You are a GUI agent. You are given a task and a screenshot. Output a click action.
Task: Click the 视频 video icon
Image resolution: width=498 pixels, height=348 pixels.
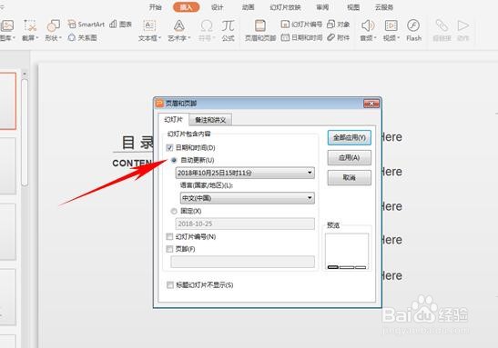[x=391, y=25]
